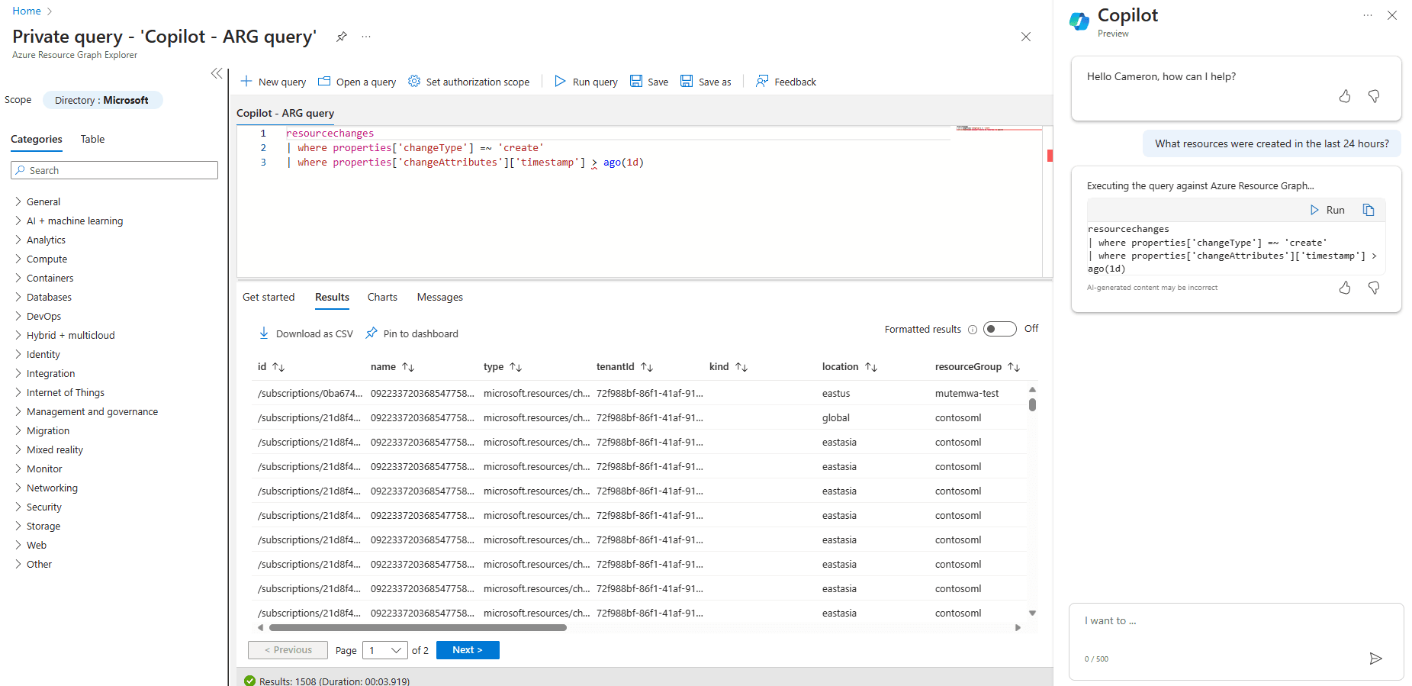Viewport: 1412px width, 686px height.
Task: Close the Copilot pane
Action: [1392, 15]
